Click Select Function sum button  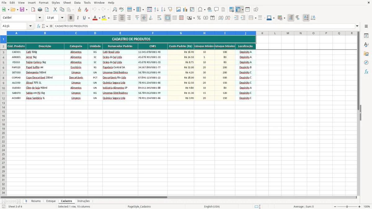click(x=43, y=26)
